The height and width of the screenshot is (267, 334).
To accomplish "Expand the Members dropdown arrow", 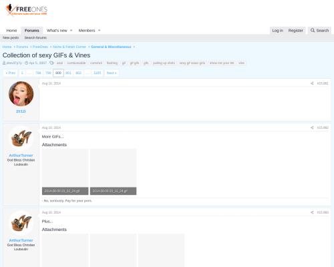I will 100,30.
